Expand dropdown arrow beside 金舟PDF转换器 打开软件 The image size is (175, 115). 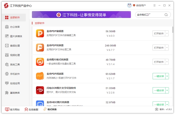click(x=167, y=48)
